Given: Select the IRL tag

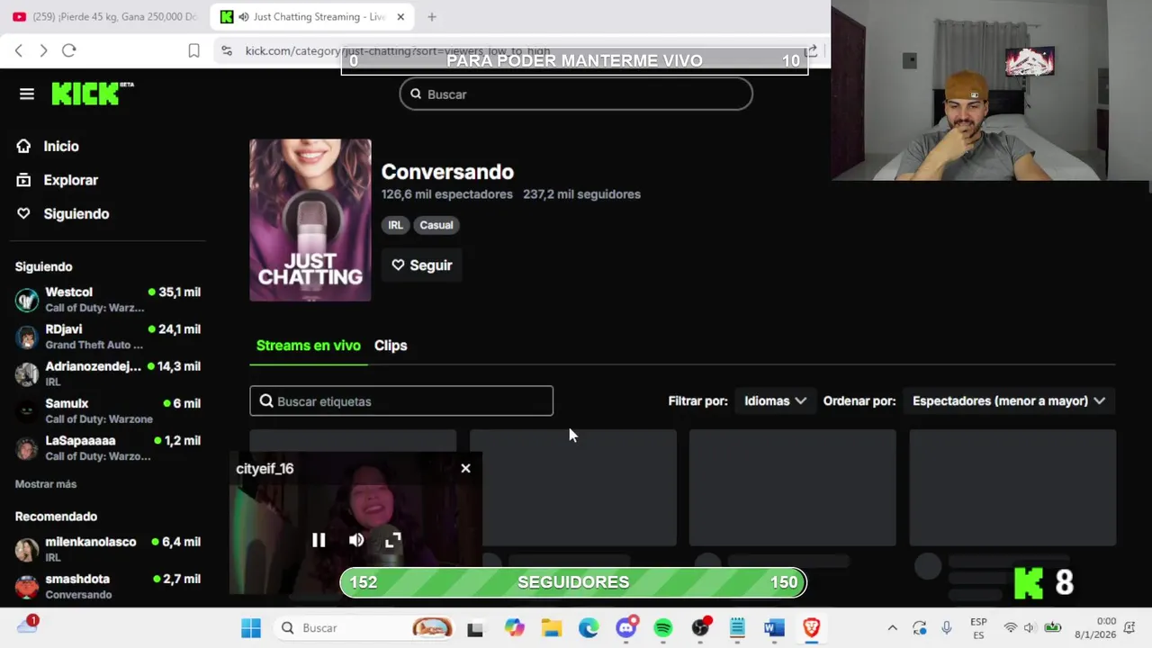Looking at the screenshot, I should click(395, 225).
